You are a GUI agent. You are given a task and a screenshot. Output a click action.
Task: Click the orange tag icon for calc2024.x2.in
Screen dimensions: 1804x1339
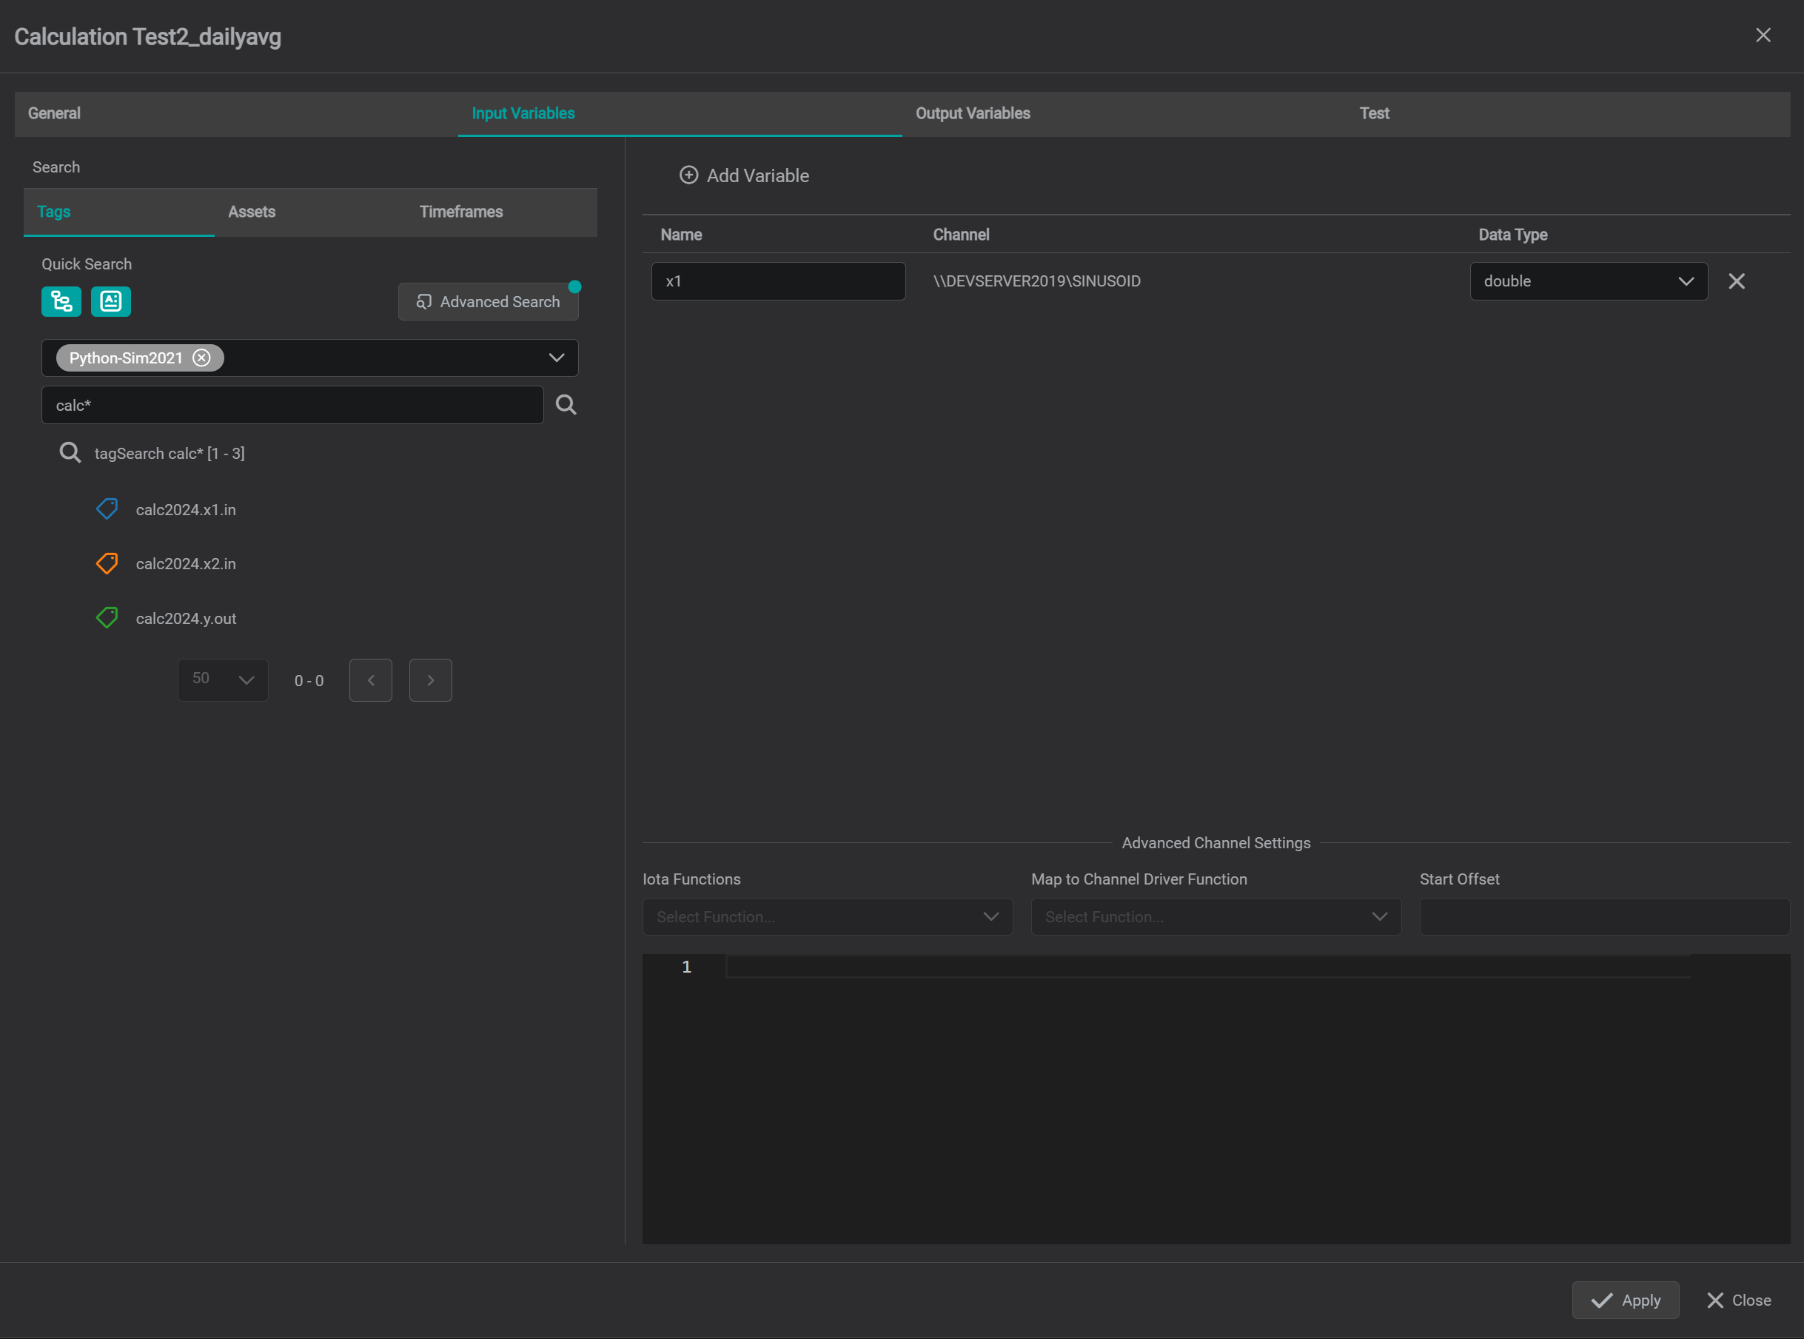click(x=107, y=563)
